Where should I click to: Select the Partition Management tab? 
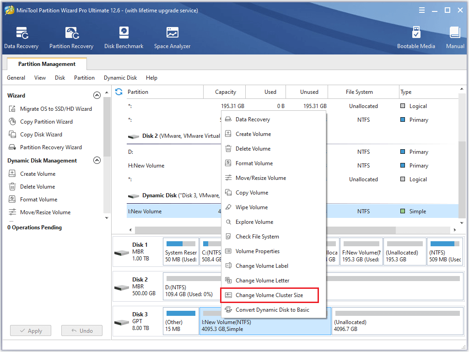click(47, 64)
